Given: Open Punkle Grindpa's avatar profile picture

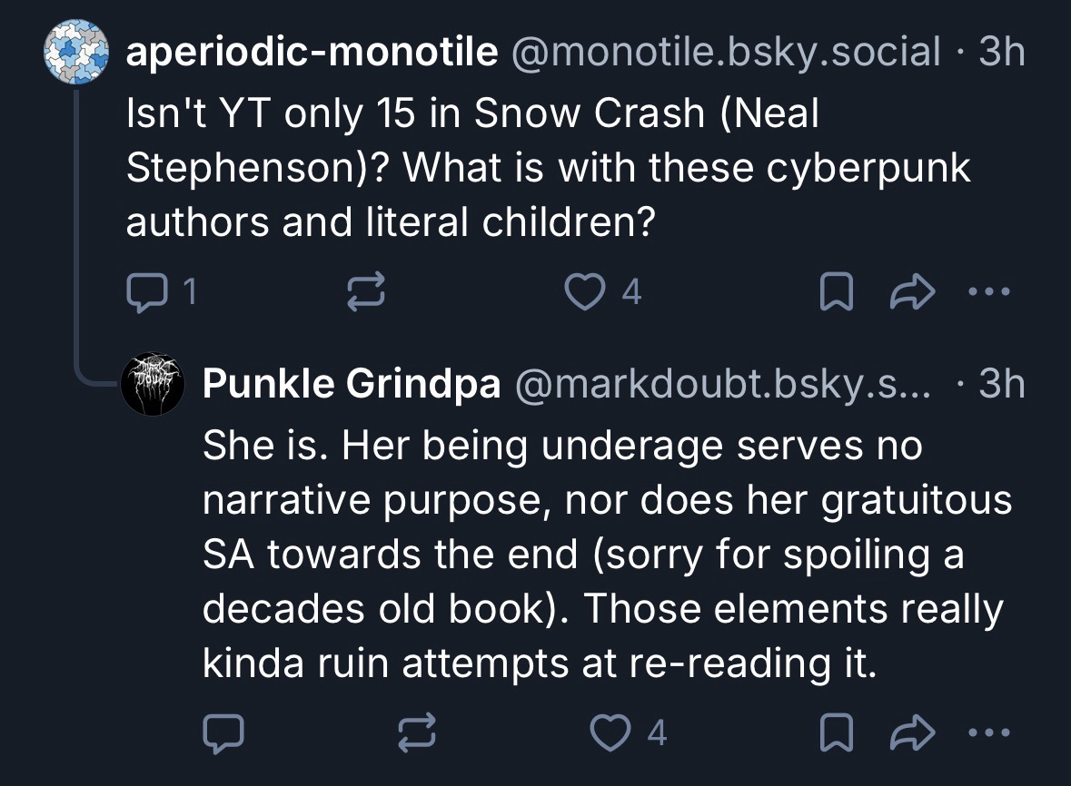Looking at the screenshot, I should pyautogui.click(x=153, y=387).
